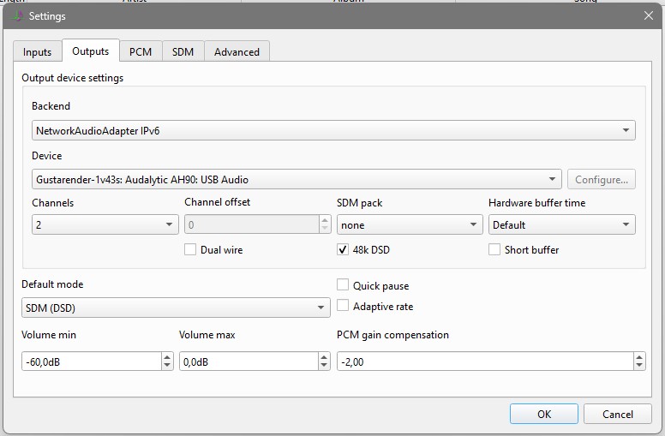Viewport: 665px width, 436px height.
Task: Turn on Adaptive rate
Action: coord(343,305)
